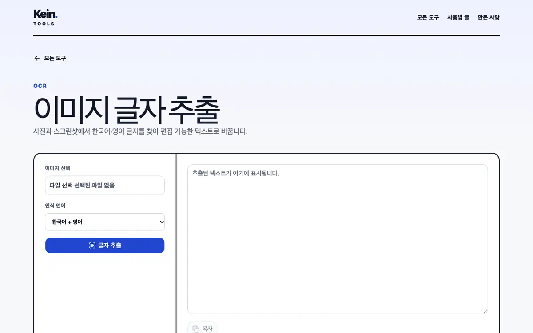Image resolution: width=533 pixels, height=333 pixels.
Task: Focus the extracted text output area
Action: pos(338,239)
